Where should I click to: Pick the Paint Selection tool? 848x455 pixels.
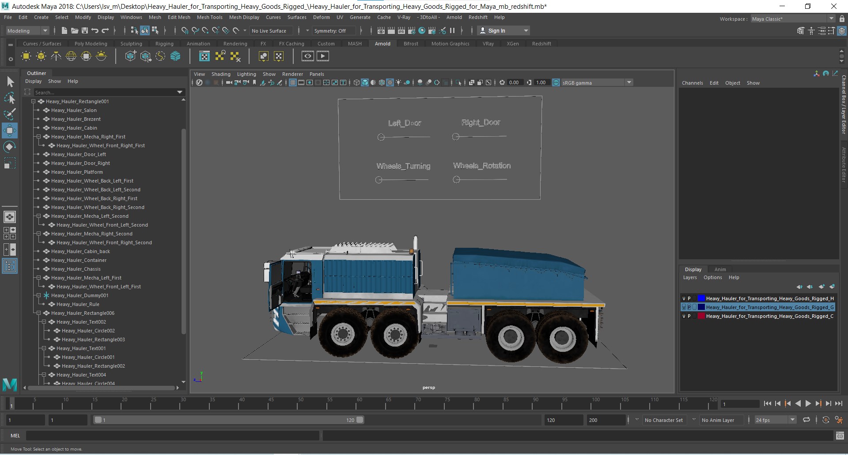click(x=10, y=114)
